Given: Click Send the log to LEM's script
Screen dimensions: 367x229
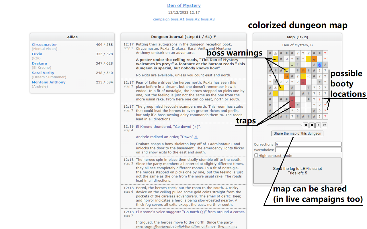Looking at the screenshot, I should 297,171.
